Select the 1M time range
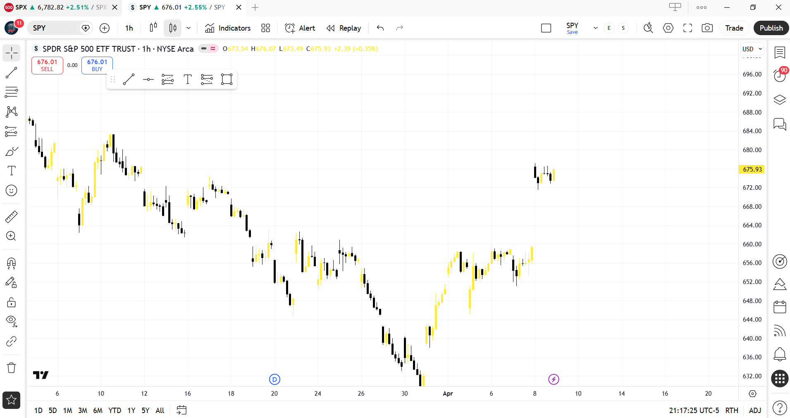Image resolution: width=790 pixels, height=418 pixels. tap(68, 411)
